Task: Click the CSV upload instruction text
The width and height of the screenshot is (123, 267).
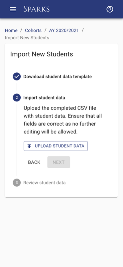Action: [63, 120]
